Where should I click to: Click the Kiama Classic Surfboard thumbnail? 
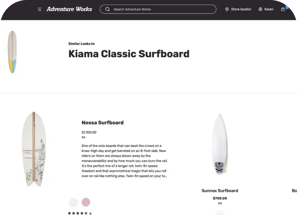click(x=12, y=52)
